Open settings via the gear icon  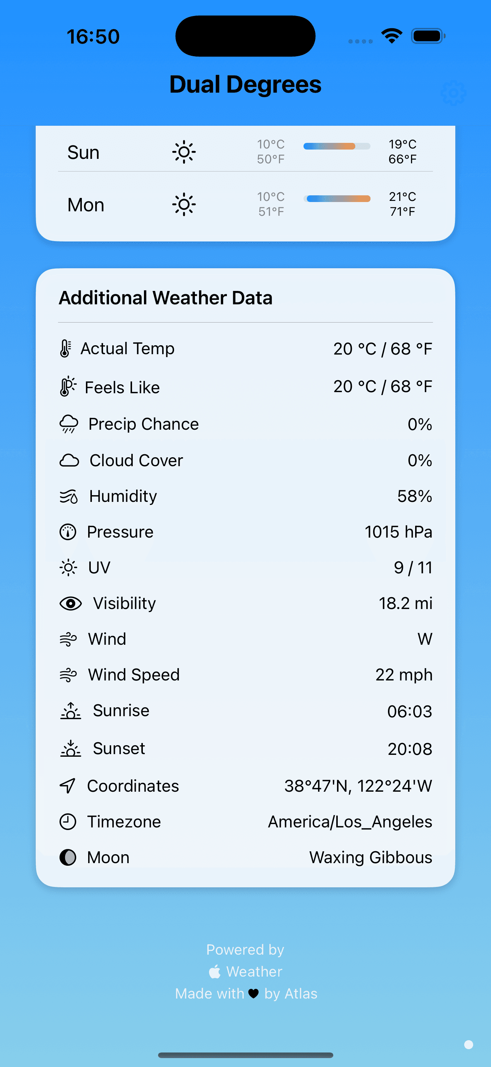pos(454,93)
